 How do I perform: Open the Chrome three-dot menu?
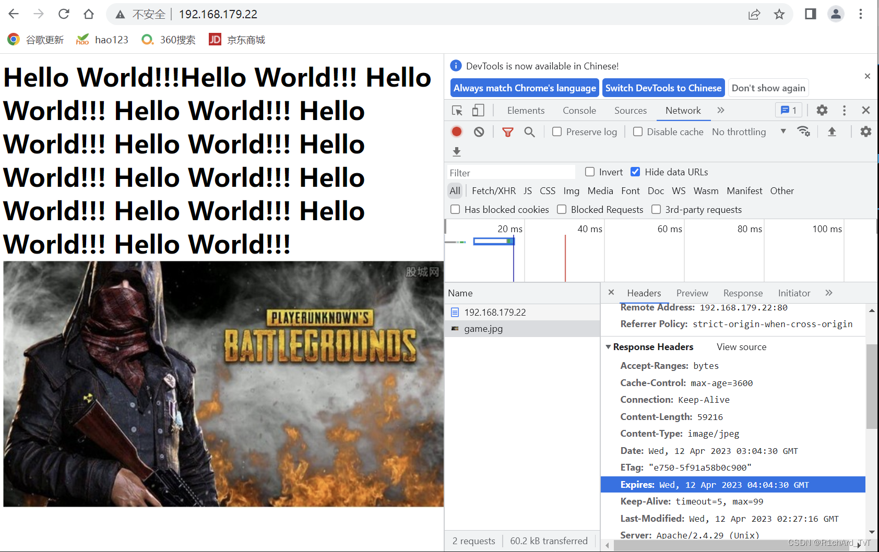[x=861, y=14]
